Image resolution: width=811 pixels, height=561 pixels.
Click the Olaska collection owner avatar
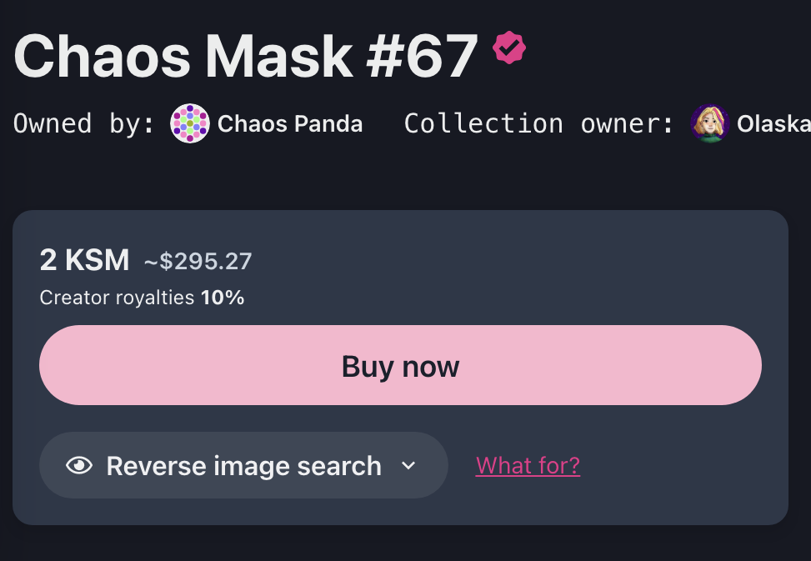[x=710, y=124]
